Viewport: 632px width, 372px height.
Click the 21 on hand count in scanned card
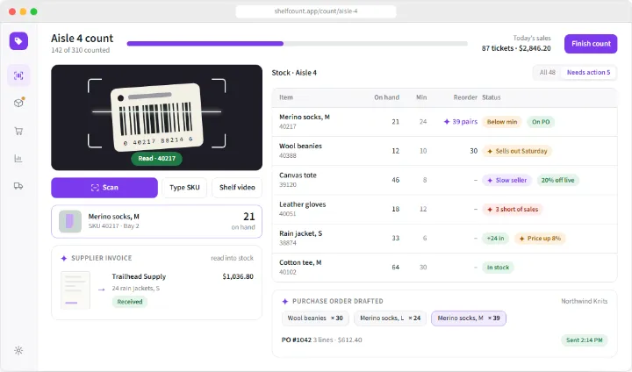tap(249, 217)
